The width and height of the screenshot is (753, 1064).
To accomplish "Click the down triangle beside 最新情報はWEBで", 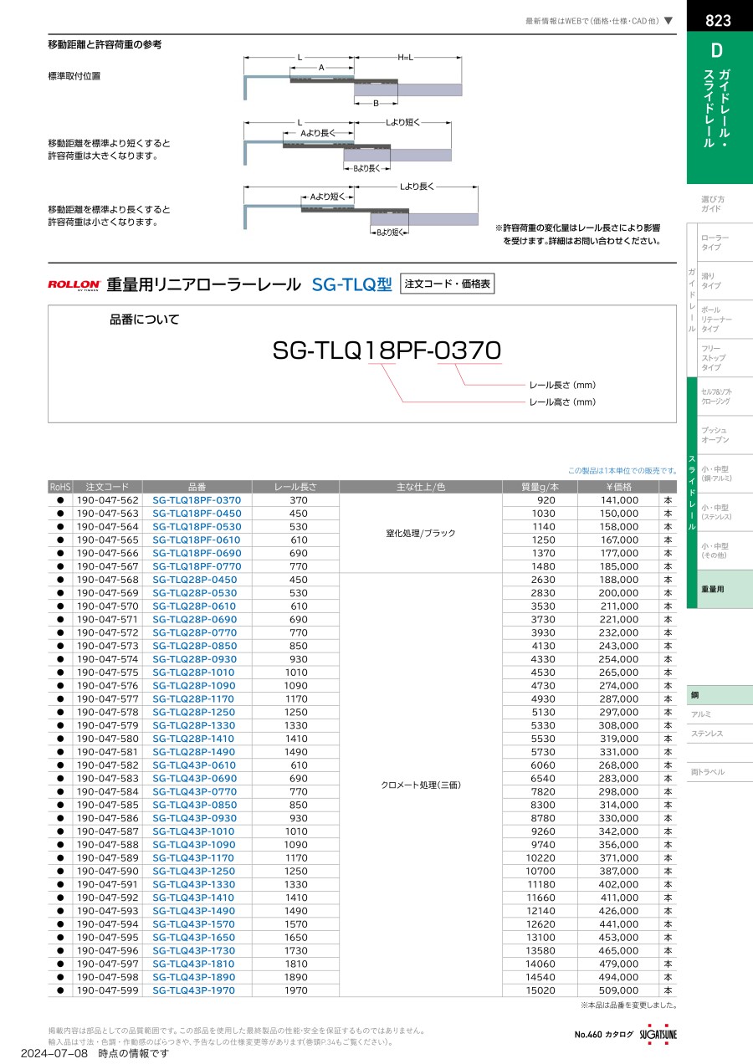I will [x=668, y=21].
